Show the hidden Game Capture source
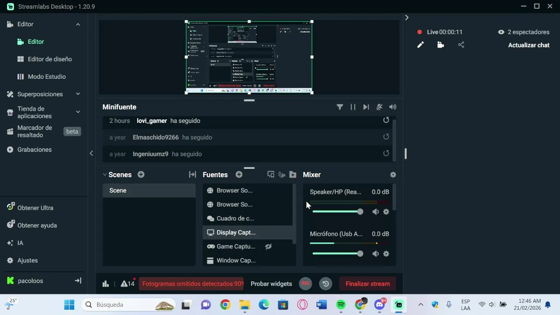Image resolution: width=560 pixels, height=315 pixels. click(269, 246)
